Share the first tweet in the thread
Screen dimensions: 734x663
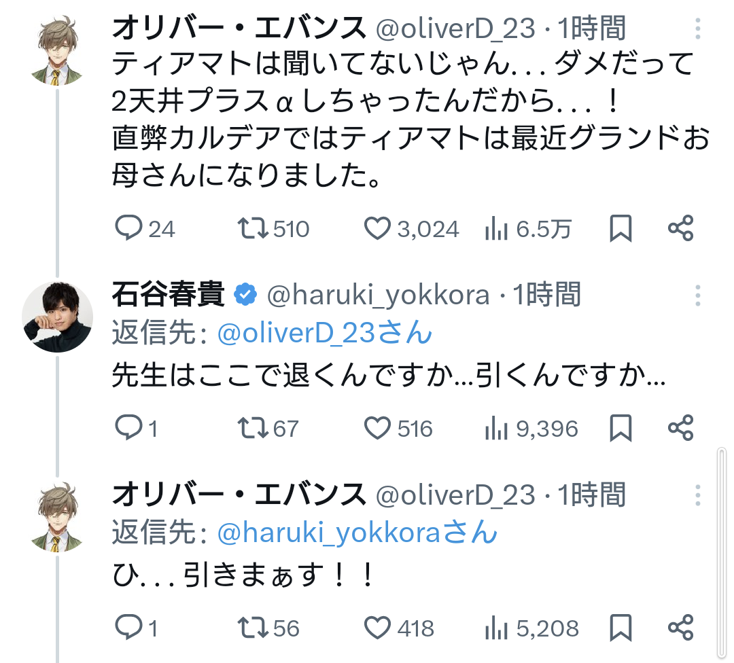(x=680, y=229)
